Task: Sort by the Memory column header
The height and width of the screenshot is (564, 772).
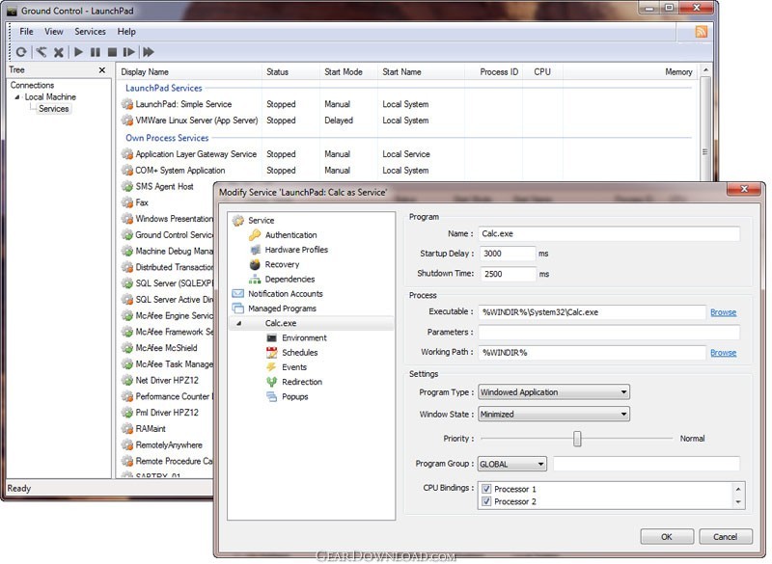Action: [630, 71]
